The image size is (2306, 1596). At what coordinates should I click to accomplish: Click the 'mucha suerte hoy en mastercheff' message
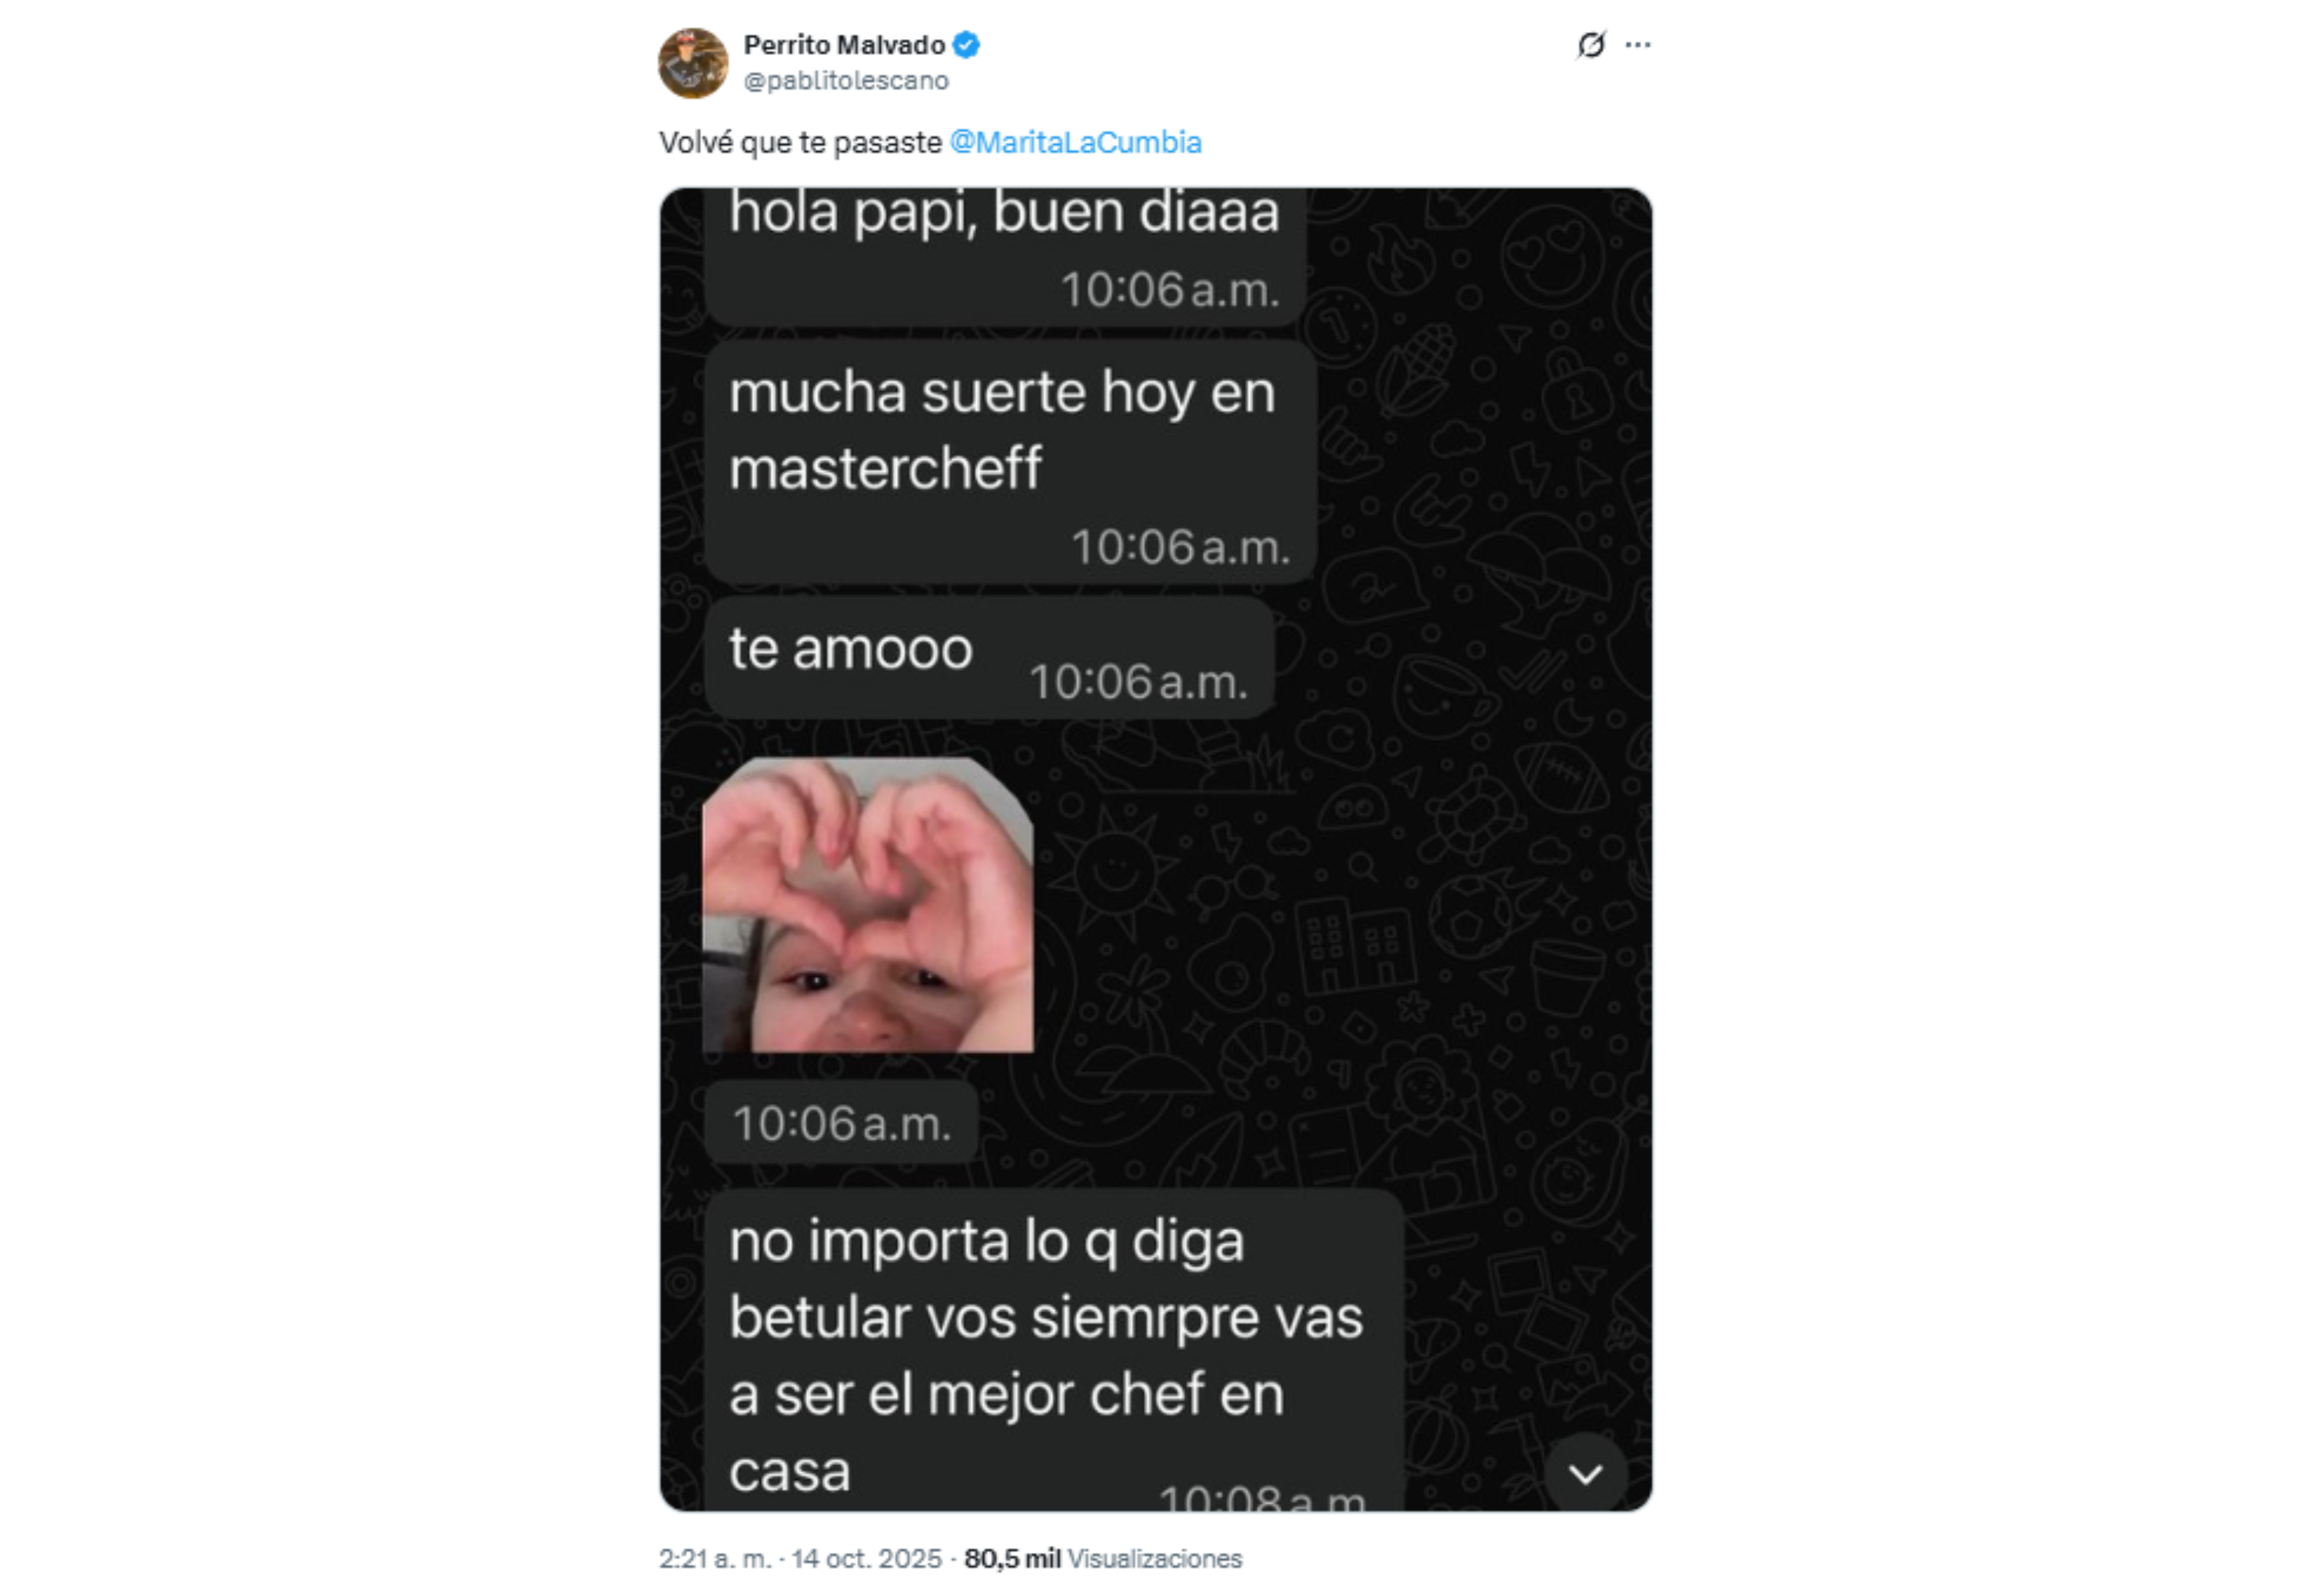click(1010, 462)
